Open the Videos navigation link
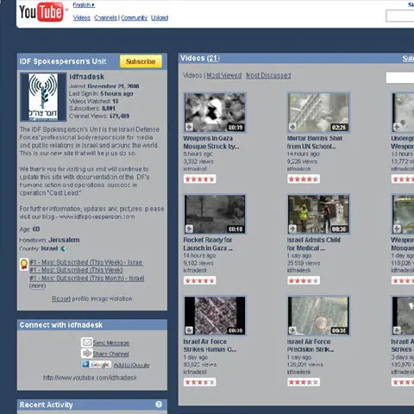Viewport: 414px width, 414px height. (x=82, y=18)
